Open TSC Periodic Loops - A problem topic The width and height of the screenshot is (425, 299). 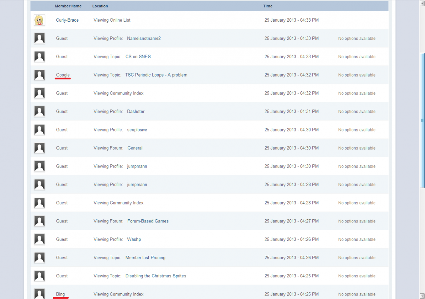[156, 75]
